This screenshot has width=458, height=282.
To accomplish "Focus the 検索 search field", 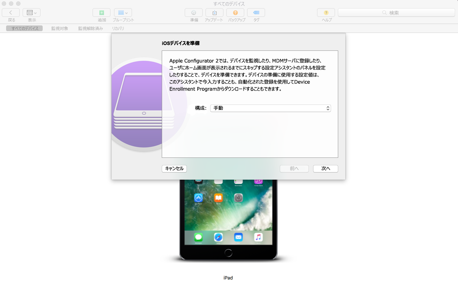I will tap(396, 13).
